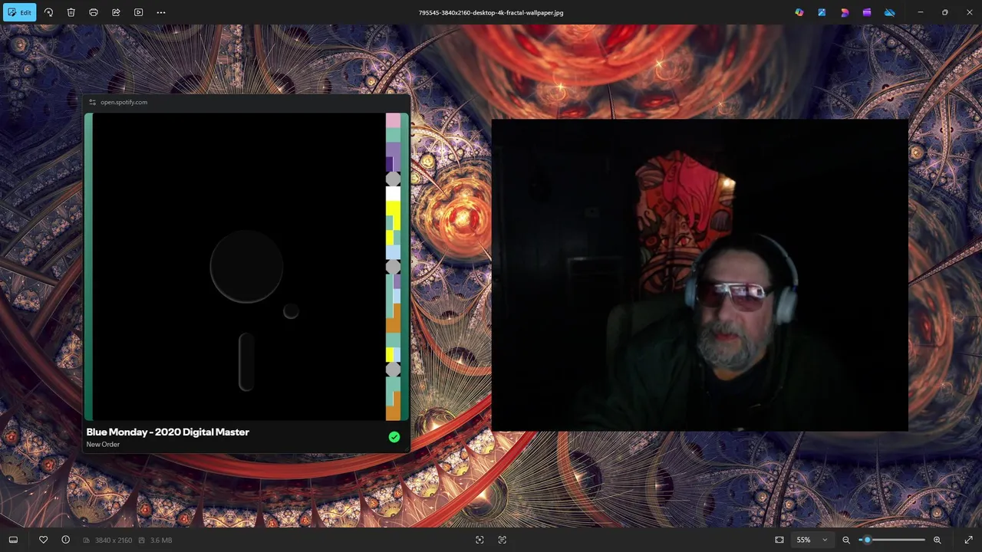The width and height of the screenshot is (982, 552).
Task: Mark the photo as favorite with heart
Action: tap(43, 540)
